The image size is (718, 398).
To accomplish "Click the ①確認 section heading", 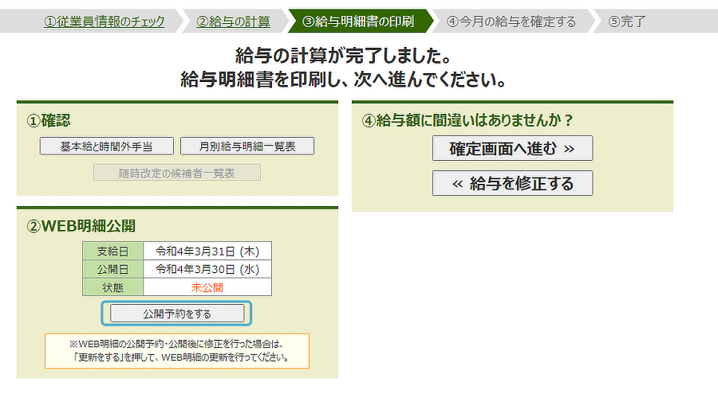I will 49,120.
